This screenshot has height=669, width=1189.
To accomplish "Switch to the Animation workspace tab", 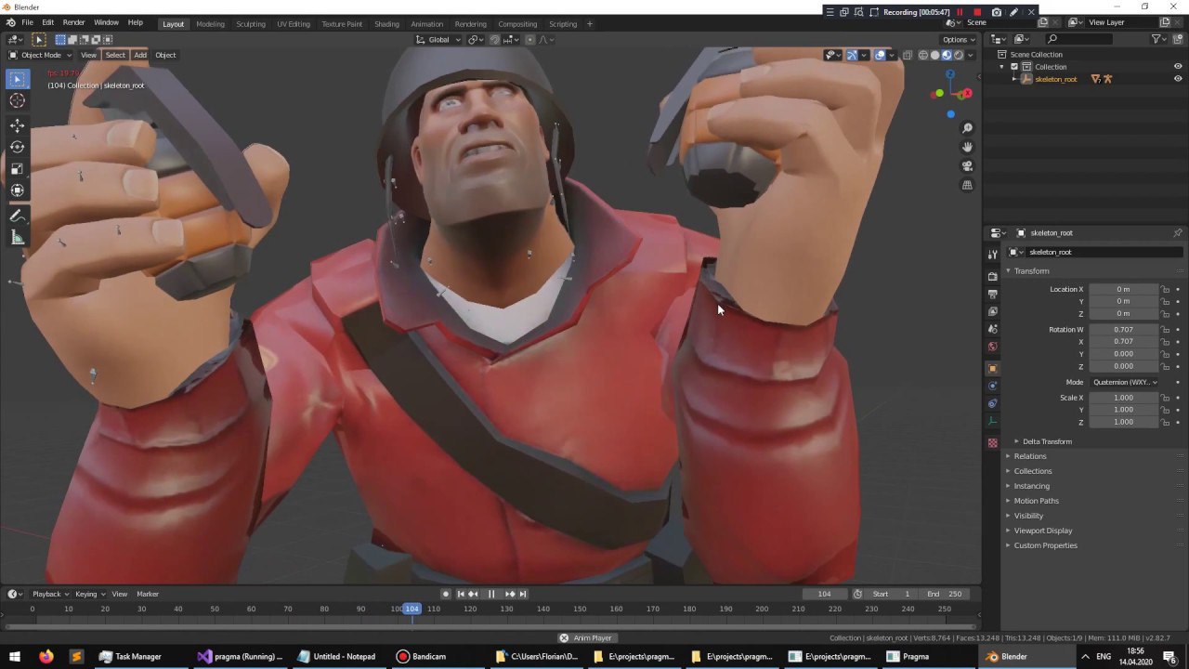I will [x=426, y=24].
